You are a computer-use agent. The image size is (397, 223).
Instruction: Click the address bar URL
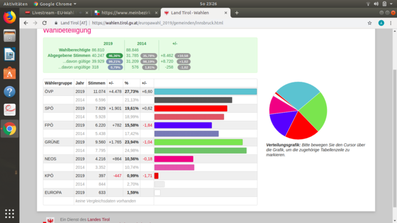coord(158,23)
